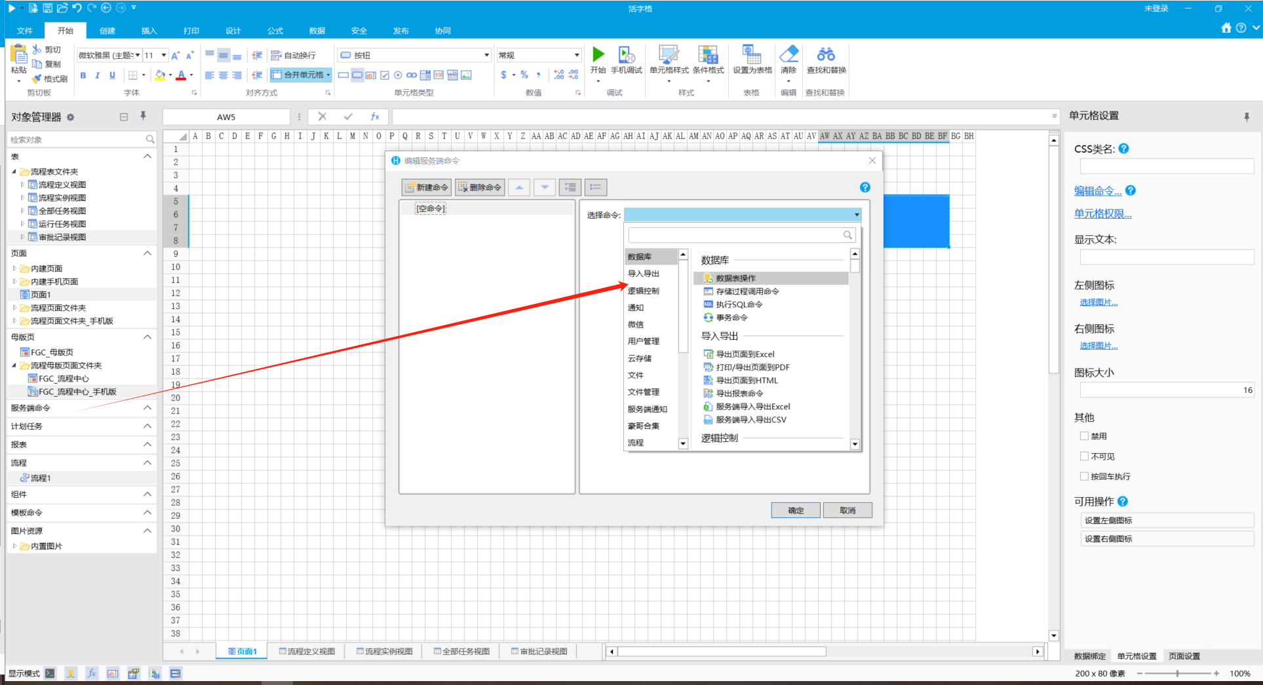Switch to the 数据 ribbon tab

point(317,31)
